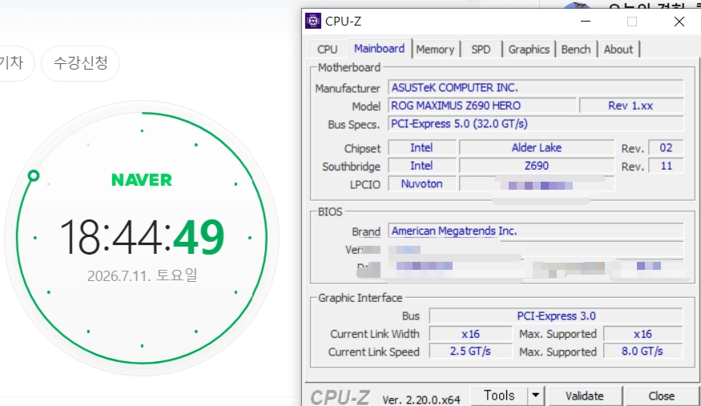Click the Southbridge Rev. 11 value
Image resolution: width=701 pixels, height=406 pixels.
point(666,166)
